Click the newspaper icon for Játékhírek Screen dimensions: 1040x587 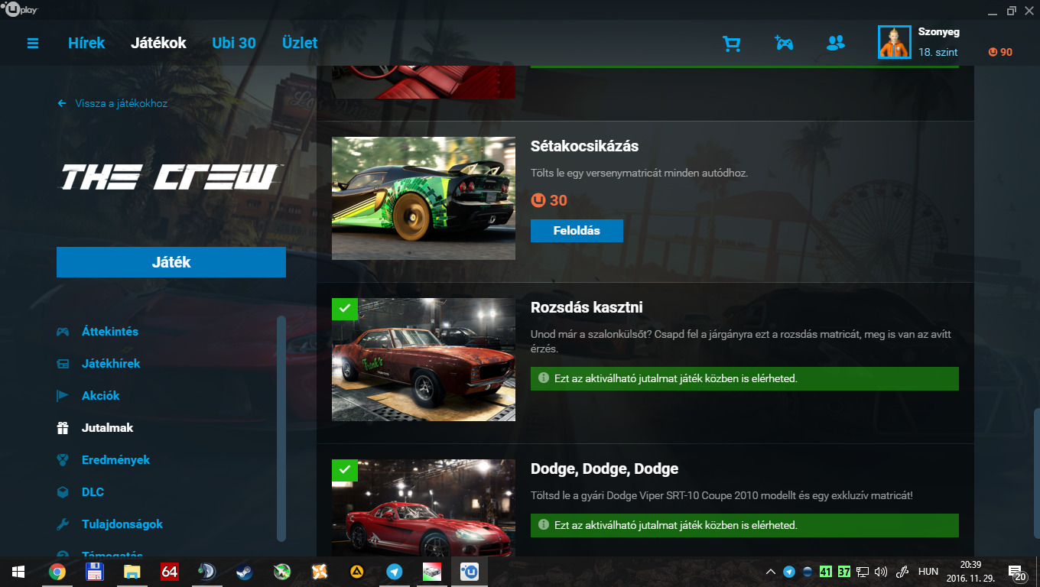pos(63,364)
